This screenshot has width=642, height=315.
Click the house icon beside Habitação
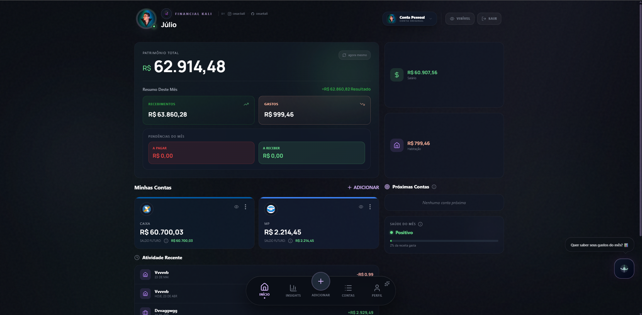(x=397, y=145)
